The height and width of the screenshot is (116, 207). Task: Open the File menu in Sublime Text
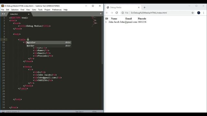(3, 10)
